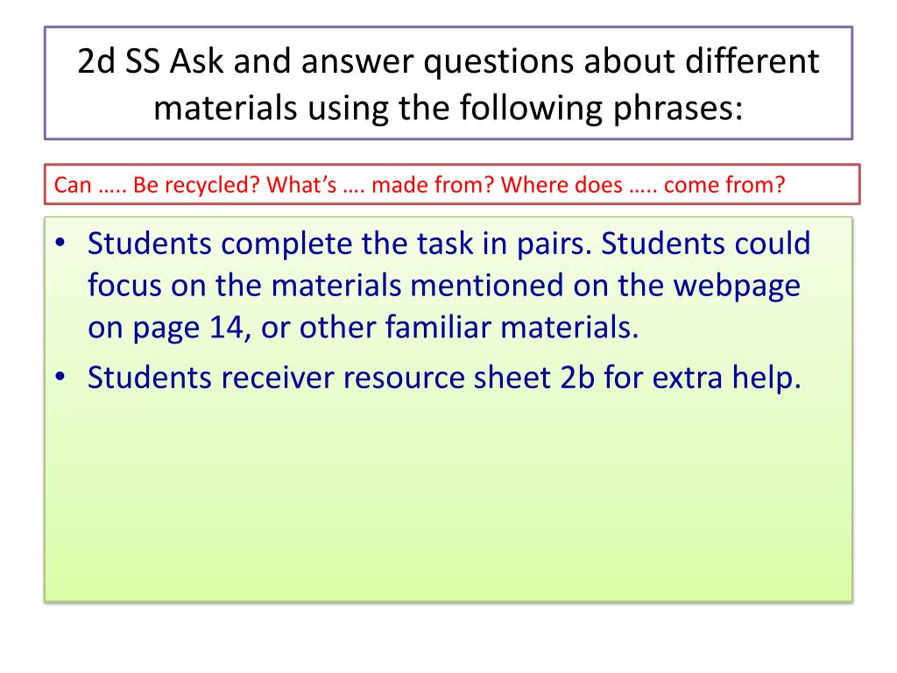The width and height of the screenshot is (897, 673).
Task: Click the red phrase 'Where does ….. come from?'
Action: 643,185
